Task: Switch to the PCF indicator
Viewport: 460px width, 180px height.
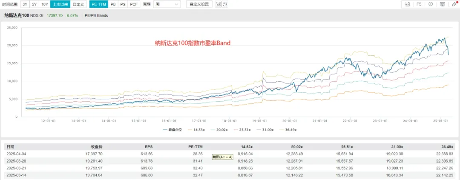Action: pyautogui.click(x=133, y=4)
